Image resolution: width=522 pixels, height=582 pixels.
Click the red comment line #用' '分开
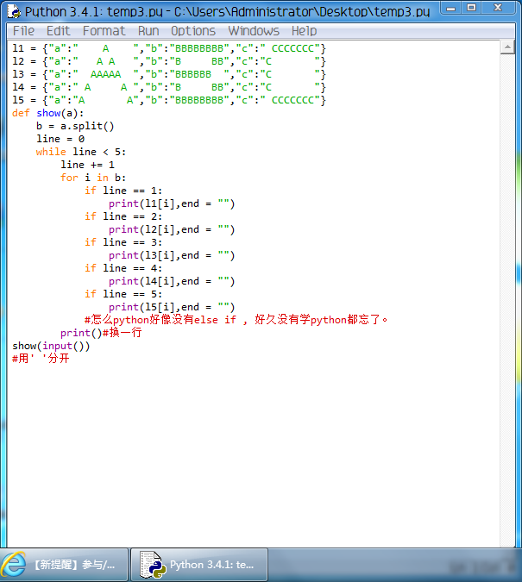tap(41, 358)
